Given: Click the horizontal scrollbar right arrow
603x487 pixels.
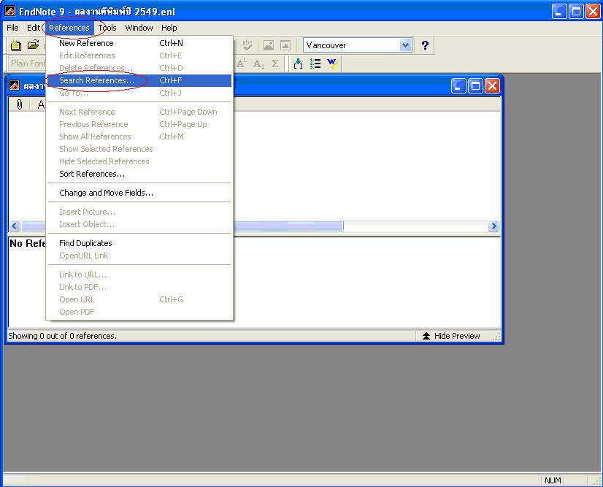Looking at the screenshot, I should click(x=493, y=226).
